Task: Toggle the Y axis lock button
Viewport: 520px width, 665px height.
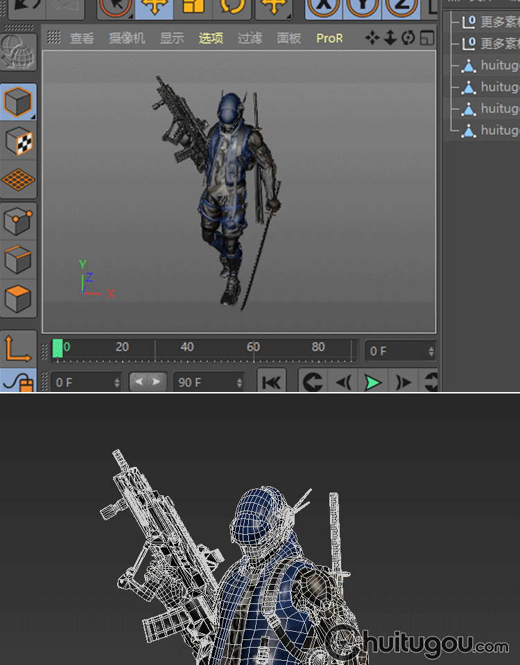Action: tap(363, 7)
